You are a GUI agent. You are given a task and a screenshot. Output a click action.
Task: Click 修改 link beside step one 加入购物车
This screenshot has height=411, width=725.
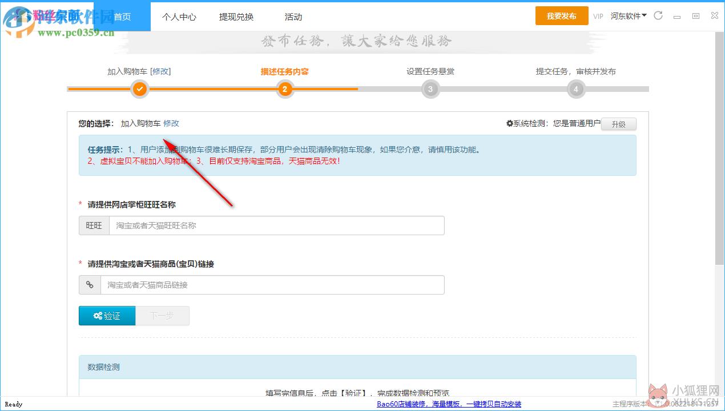(x=160, y=71)
